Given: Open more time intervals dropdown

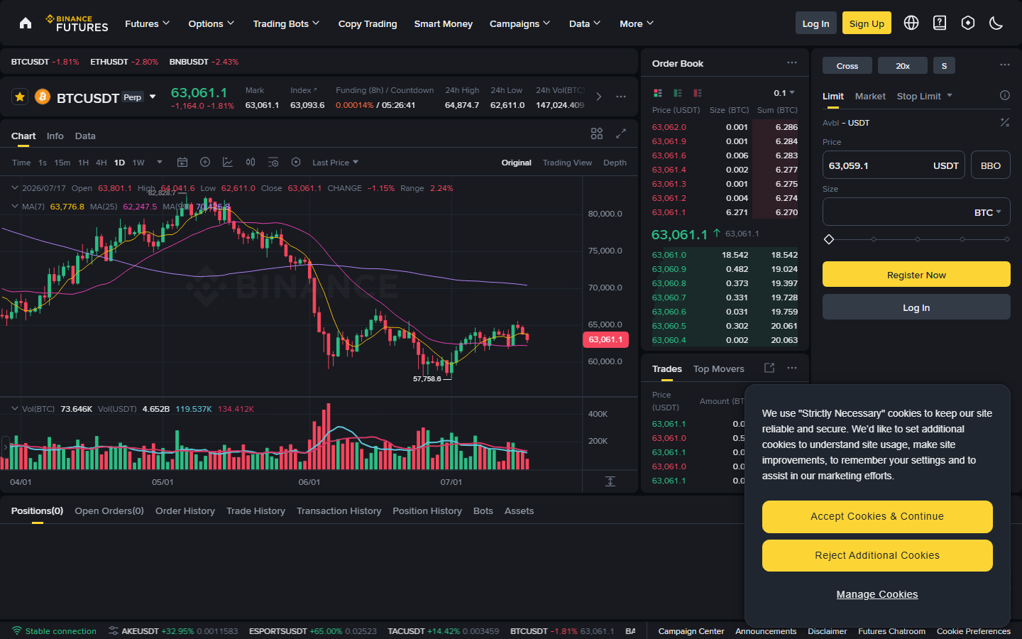Looking at the screenshot, I should [160, 163].
